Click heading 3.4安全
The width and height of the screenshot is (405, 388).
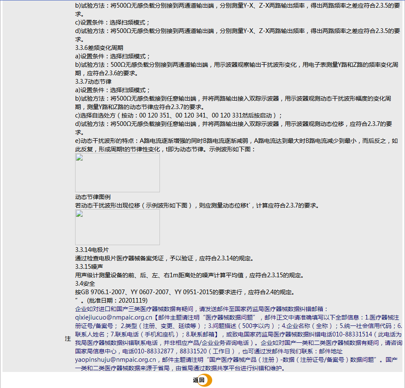85,284
